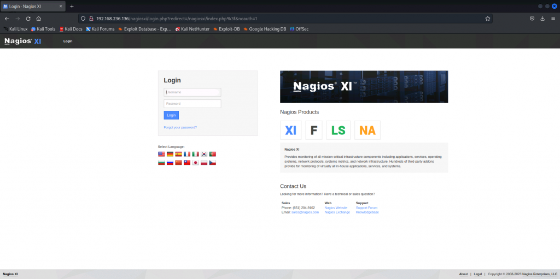Open the OffSec bookmark
The width and height of the screenshot is (560, 279).
(x=299, y=29)
